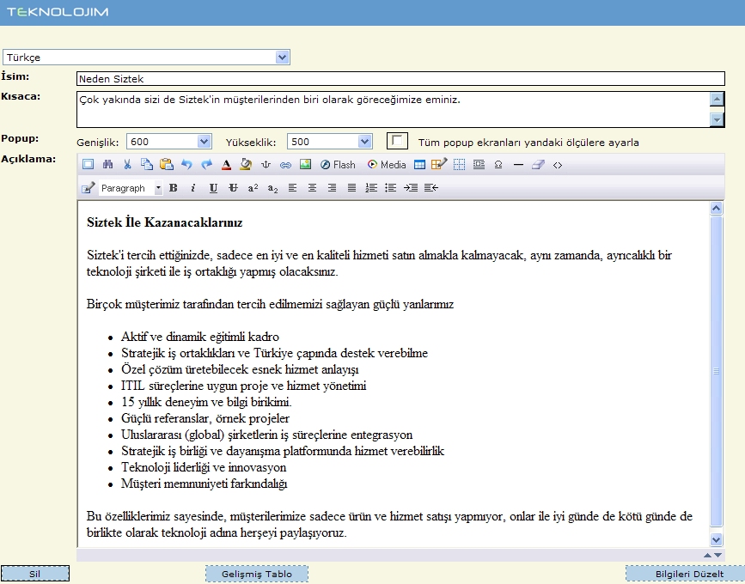Viewport: 745px width, 584px height.
Task: Align text right
Action: tap(333, 188)
